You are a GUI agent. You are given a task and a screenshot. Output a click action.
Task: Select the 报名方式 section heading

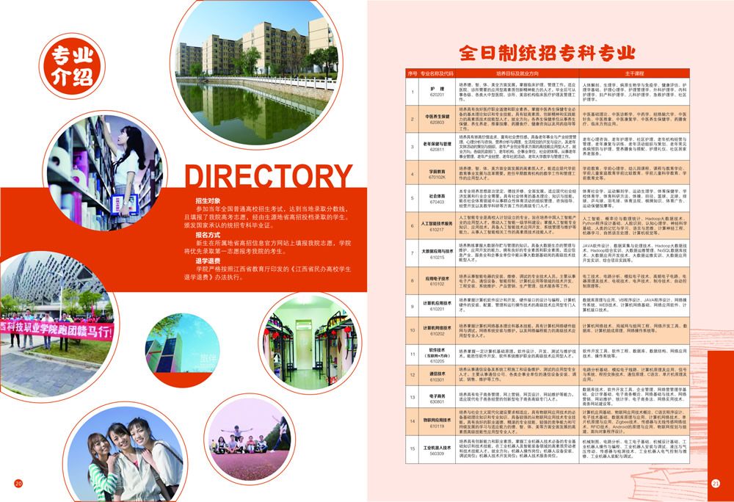[208, 235]
